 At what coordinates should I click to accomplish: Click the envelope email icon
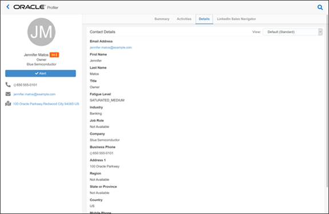click(8, 94)
